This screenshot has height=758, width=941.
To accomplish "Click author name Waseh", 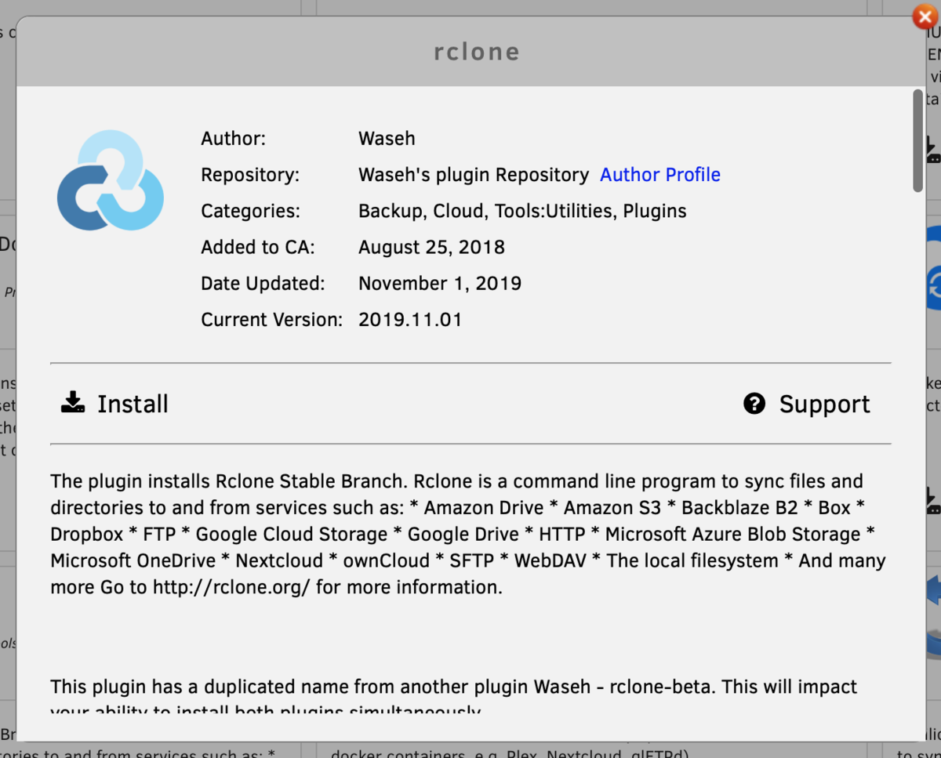I will click(387, 139).
